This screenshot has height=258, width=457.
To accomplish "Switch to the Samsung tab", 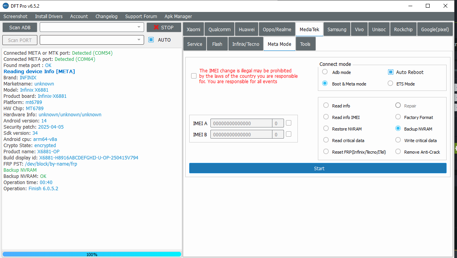I will click(337, 30).
